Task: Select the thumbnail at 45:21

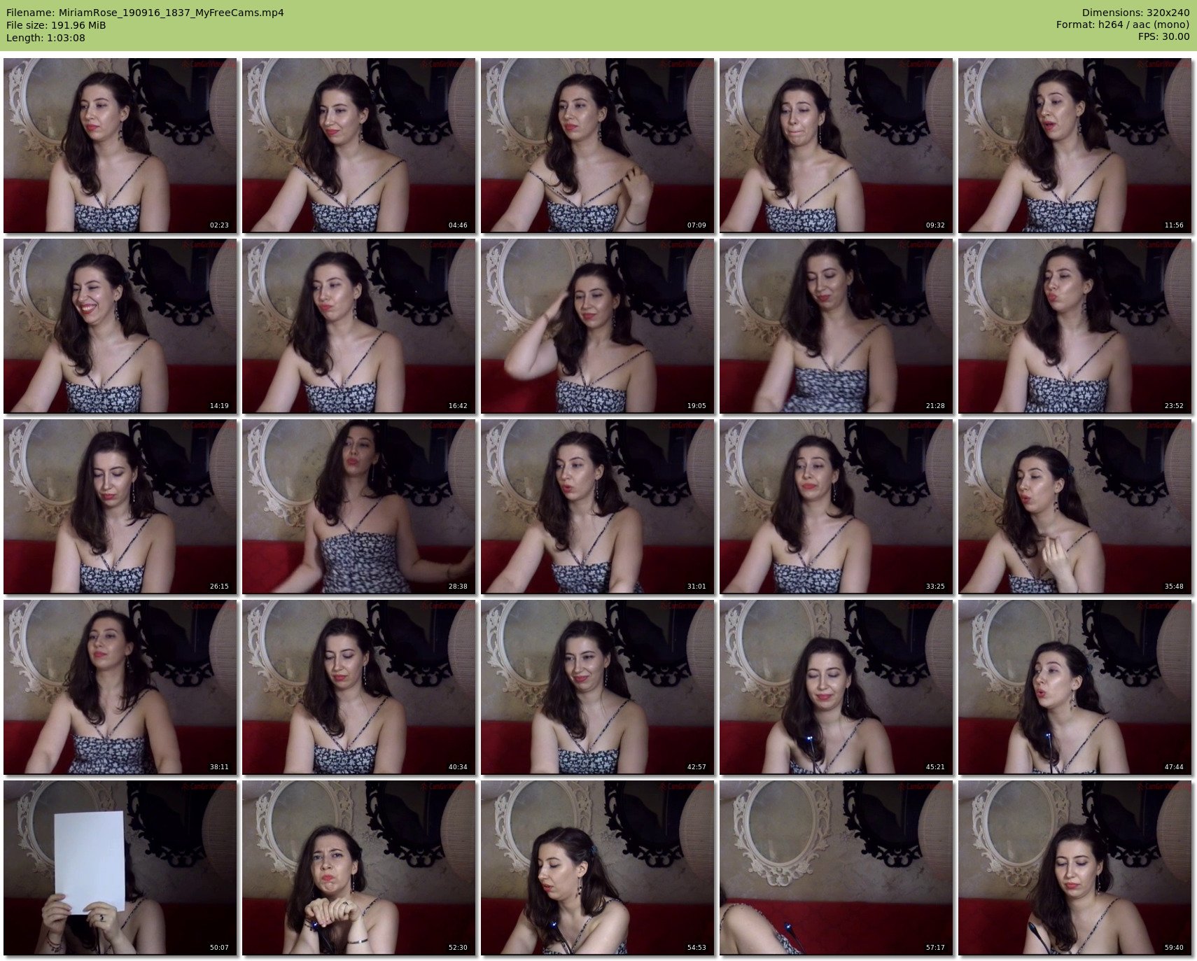Action: point(836,687)
